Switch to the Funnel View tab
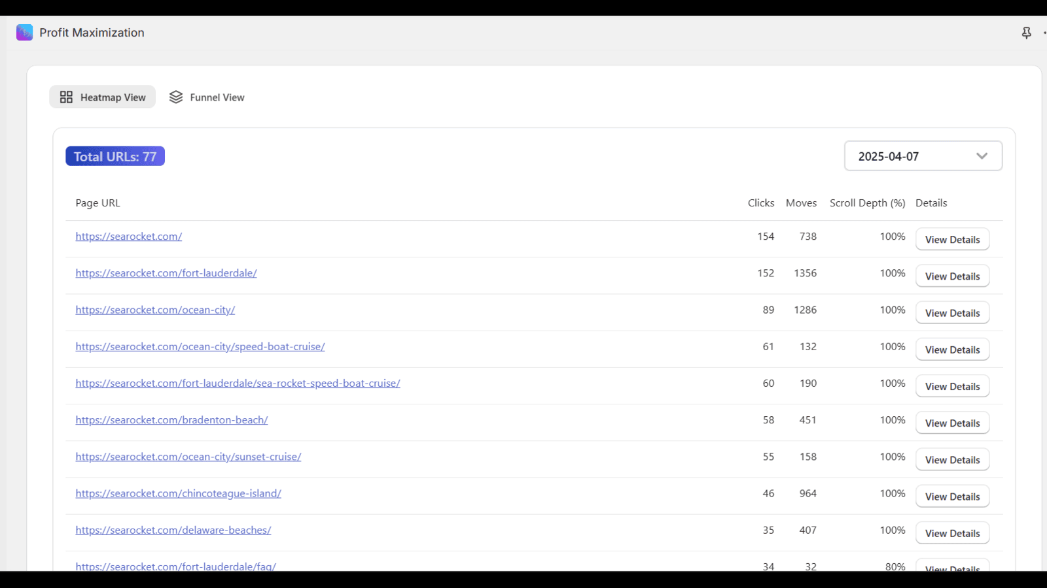This screenshot has width=1047, height=588. click(207, 97)
